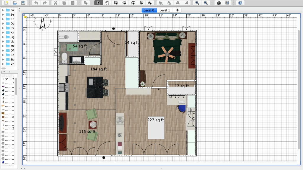Expand the Lig... catalog folder

point(3,37)
